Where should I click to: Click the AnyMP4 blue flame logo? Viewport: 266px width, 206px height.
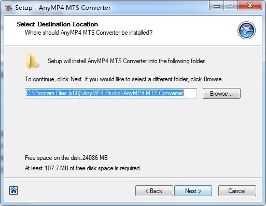pos(246,31)
